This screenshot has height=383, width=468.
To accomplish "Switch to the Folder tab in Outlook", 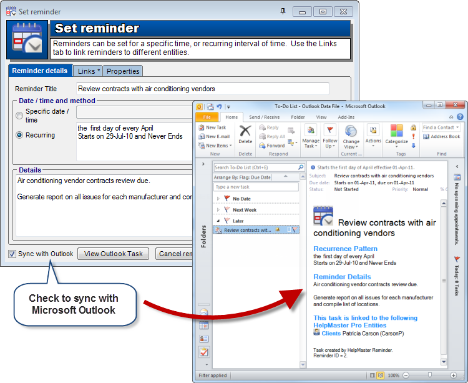I will 298,117.
